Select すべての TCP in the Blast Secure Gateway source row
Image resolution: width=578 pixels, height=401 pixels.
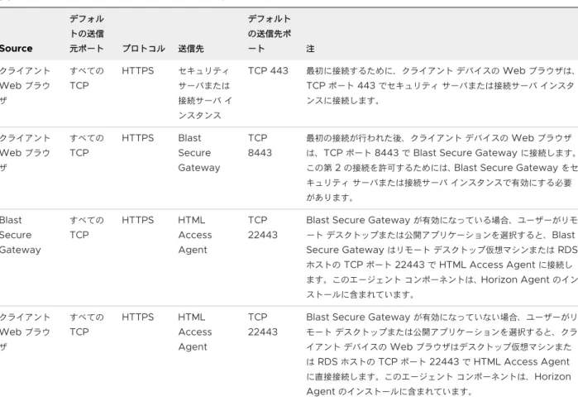click(87, 227)
